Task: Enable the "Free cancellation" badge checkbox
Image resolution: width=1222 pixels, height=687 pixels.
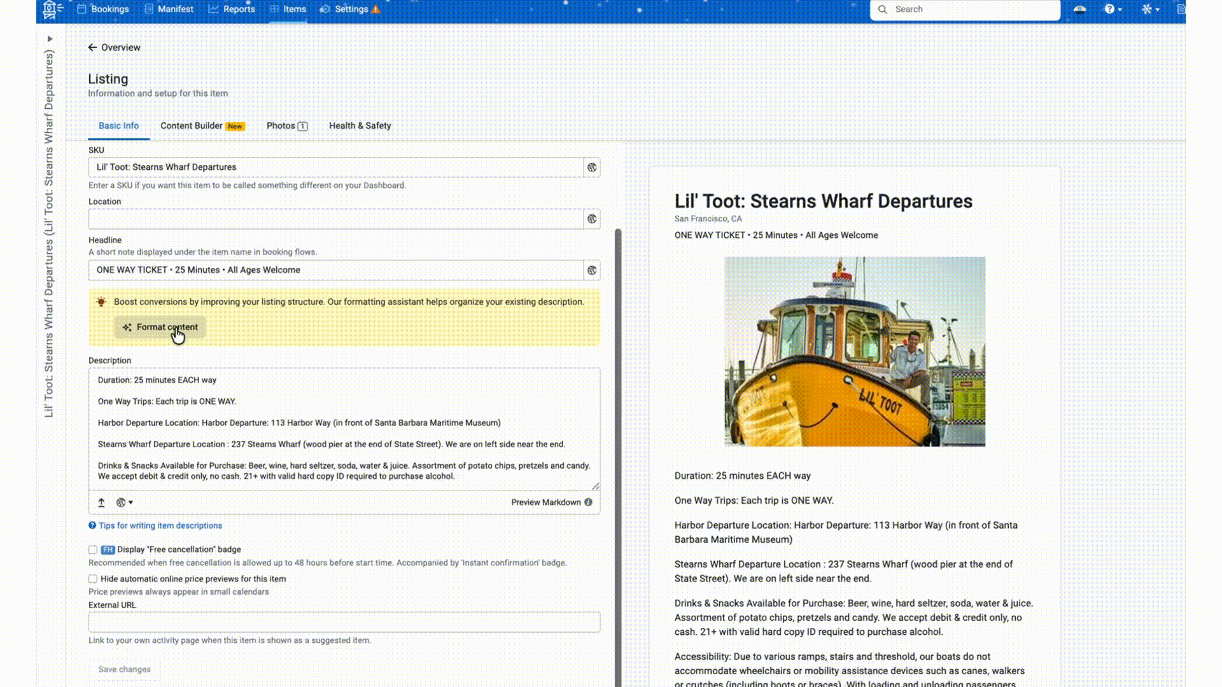Action: 93,550
